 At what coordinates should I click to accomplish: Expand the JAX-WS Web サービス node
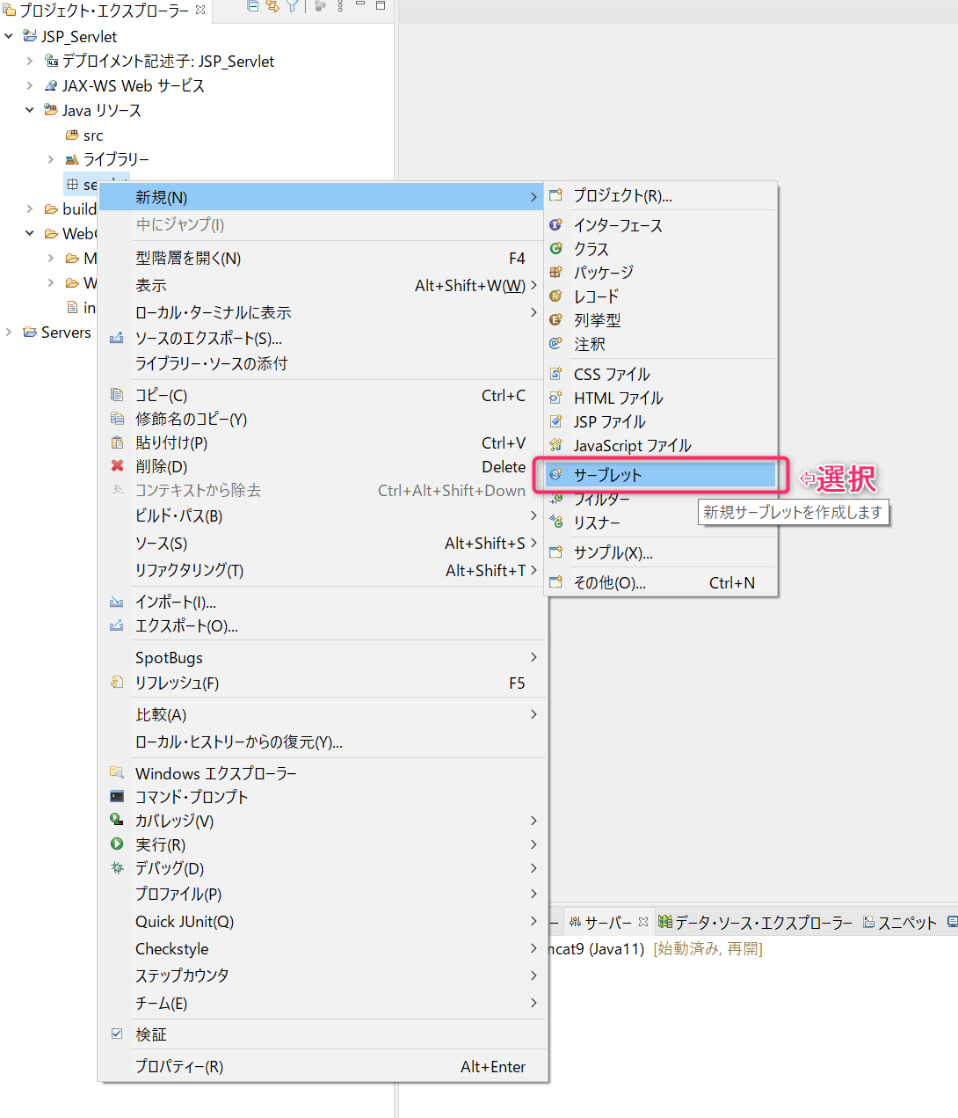click(30, 85)
